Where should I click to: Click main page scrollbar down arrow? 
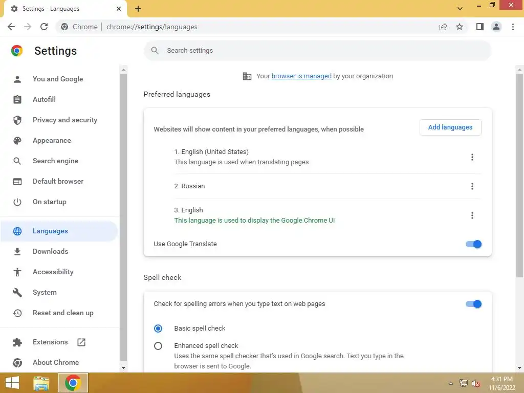coord(519,368)
